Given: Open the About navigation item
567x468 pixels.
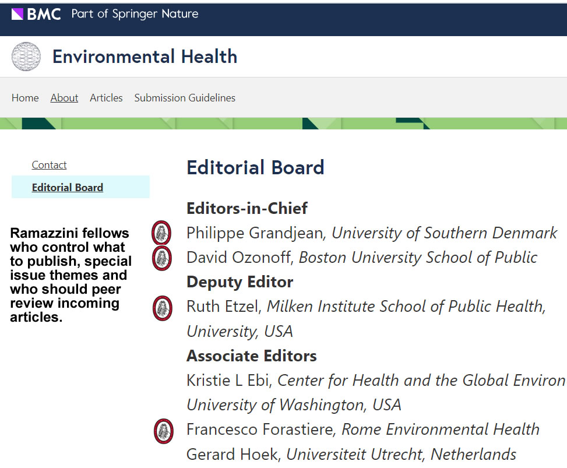Looking at the screenshot, I should click(x=64, y=98).
